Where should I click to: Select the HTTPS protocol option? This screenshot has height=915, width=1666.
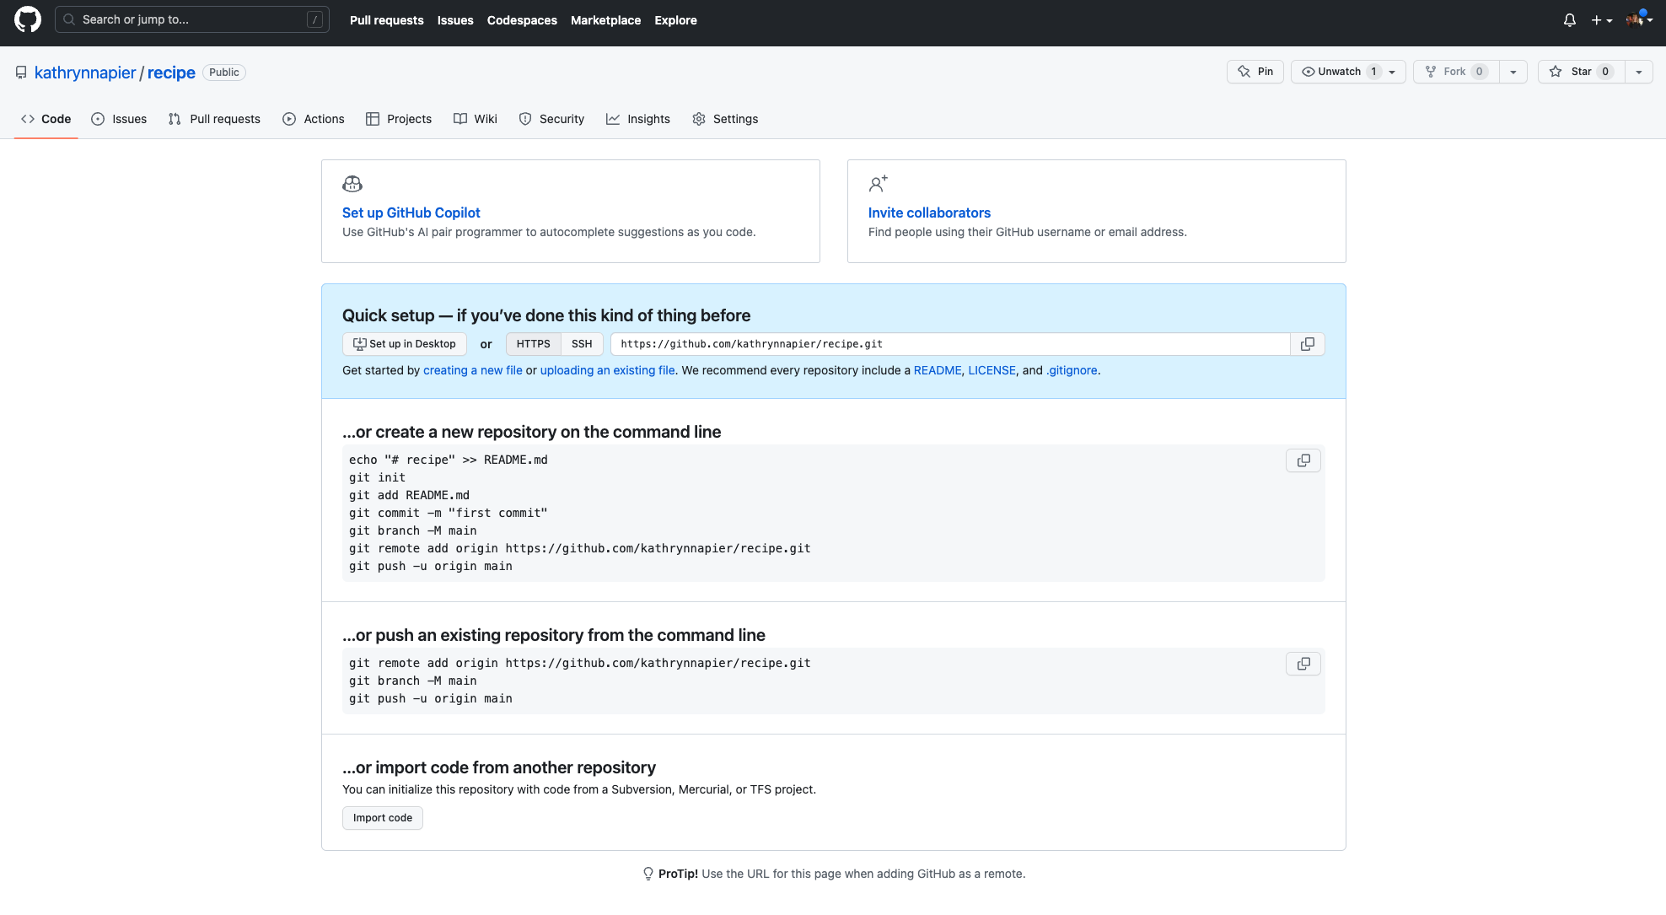[x=533, y=344]
